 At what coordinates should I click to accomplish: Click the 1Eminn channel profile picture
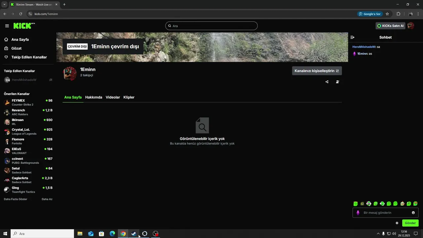(x=70, y=73)
